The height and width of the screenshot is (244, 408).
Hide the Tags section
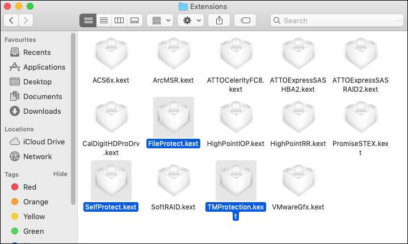60,174
